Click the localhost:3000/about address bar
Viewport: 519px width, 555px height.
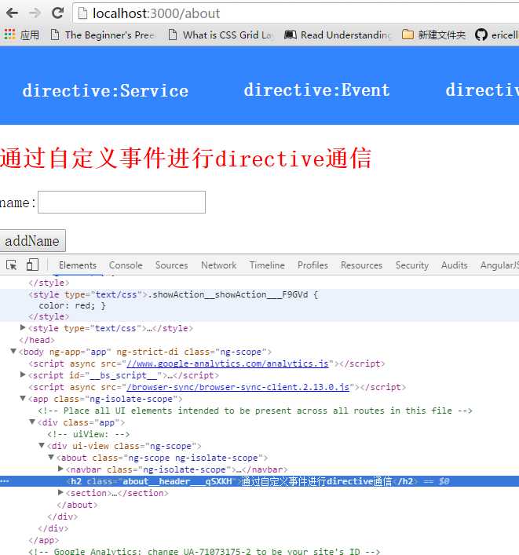pos(295,13)
